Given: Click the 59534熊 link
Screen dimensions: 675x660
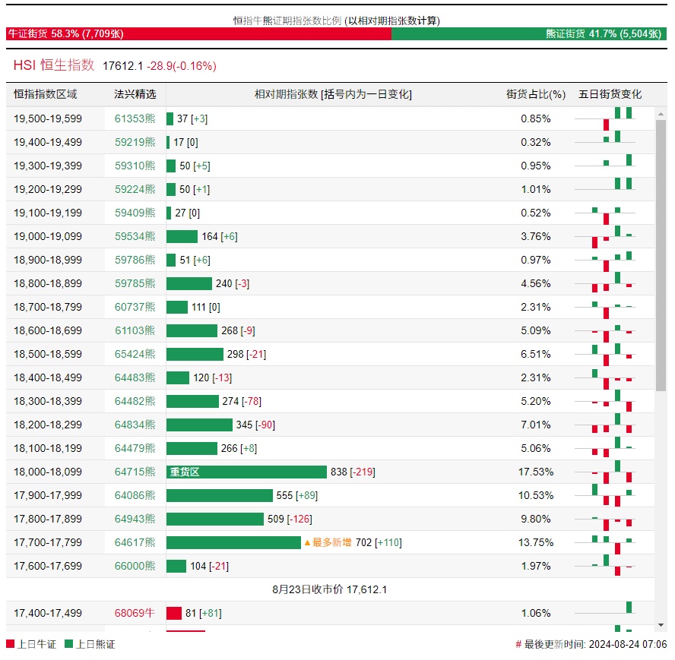Looking at the screenshot, I should [x=135, y=236].
